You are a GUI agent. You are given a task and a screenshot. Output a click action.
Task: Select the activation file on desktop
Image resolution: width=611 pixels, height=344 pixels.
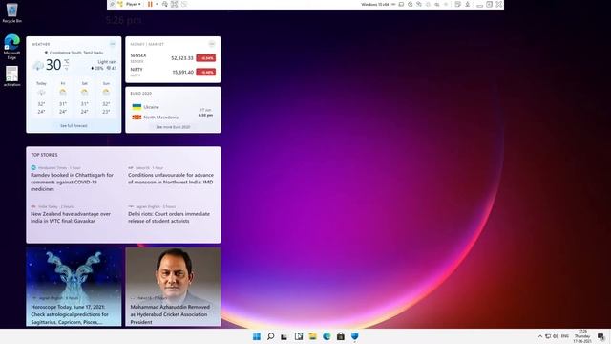tap(11, 76)
